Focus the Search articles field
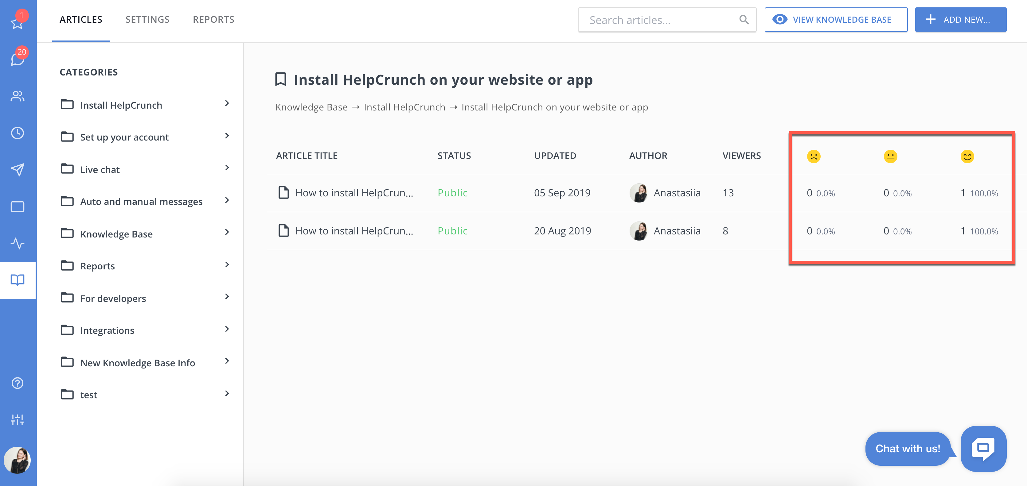This screenshot has height=486, width=1027. pos(667,20)
